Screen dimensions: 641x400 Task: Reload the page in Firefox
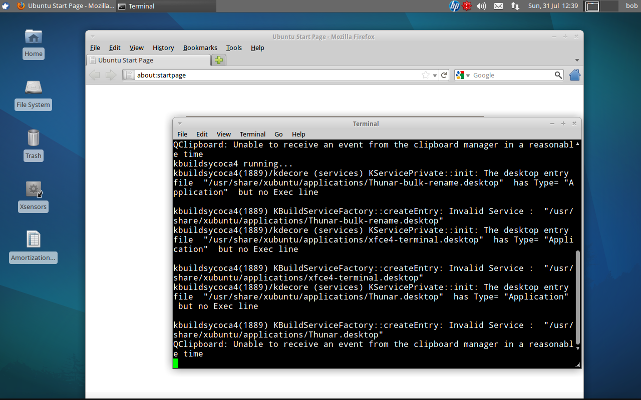tap(444, 75)
